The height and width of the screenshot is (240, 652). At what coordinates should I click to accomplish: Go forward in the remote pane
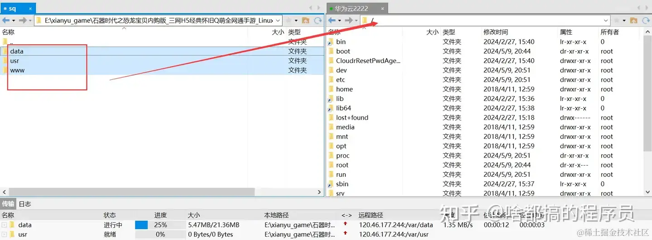[x=348, y=20]
